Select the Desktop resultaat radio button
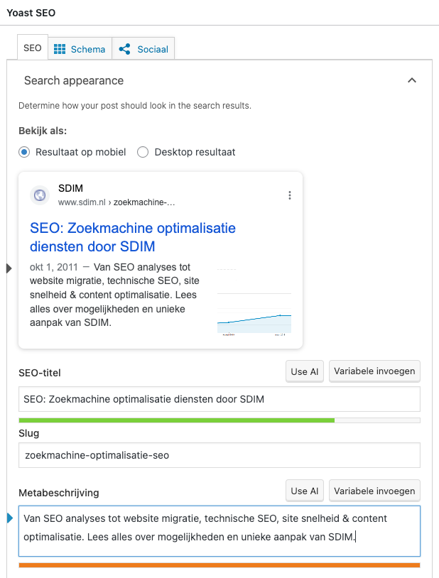439x578 pixels. [x=143, y=152]
